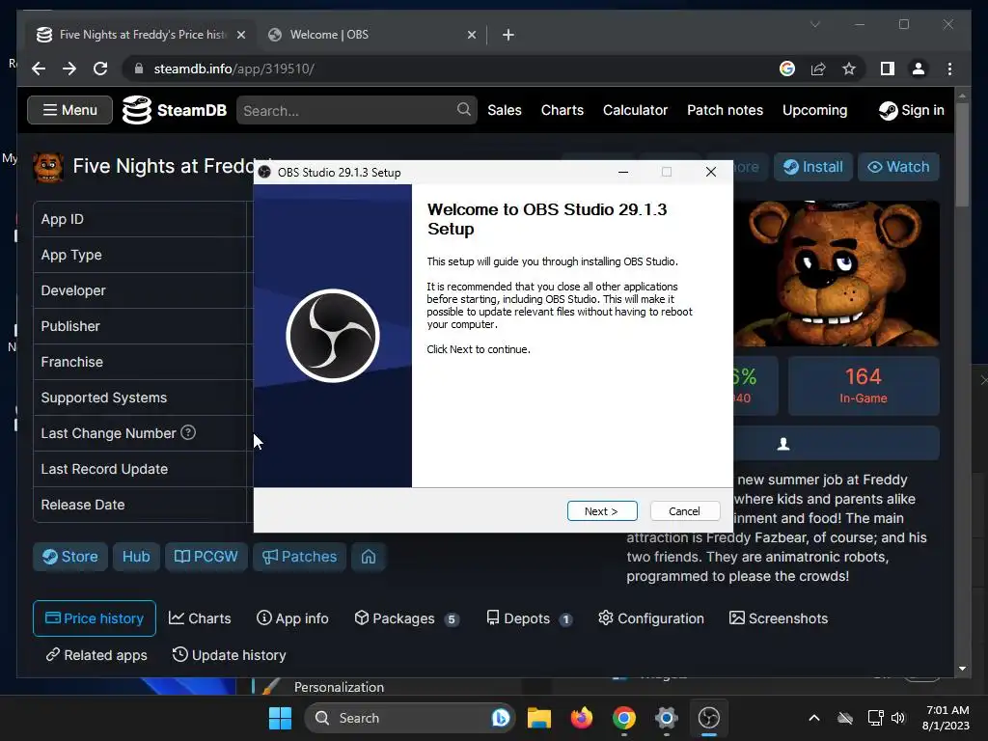Switch to the Depots tab

coord(529,618)
